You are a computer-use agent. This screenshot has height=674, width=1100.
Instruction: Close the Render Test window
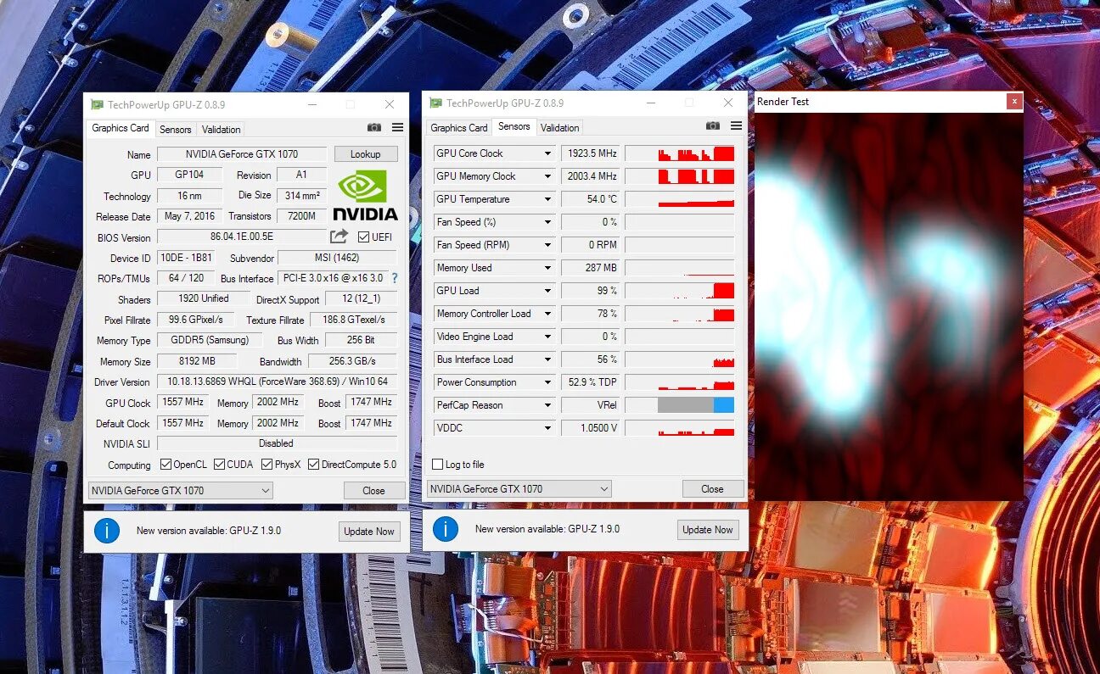click(x=1014, y=101)
